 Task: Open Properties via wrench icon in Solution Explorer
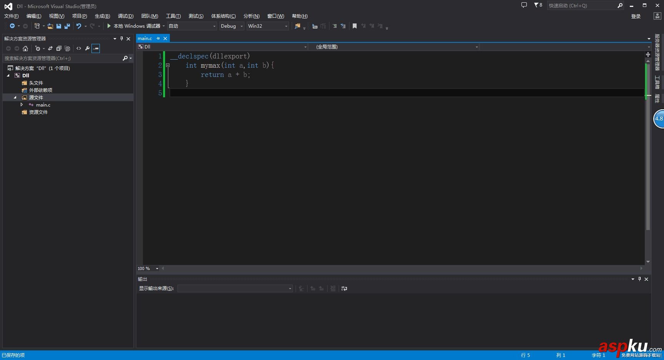click(x=87, y=48)
